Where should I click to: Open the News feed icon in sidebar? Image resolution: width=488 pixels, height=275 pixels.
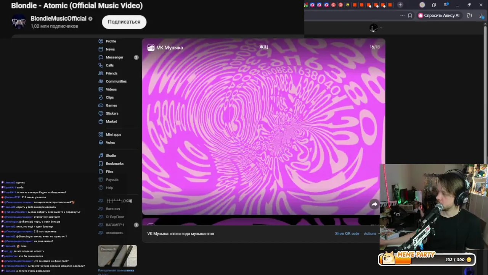point(101,49)
